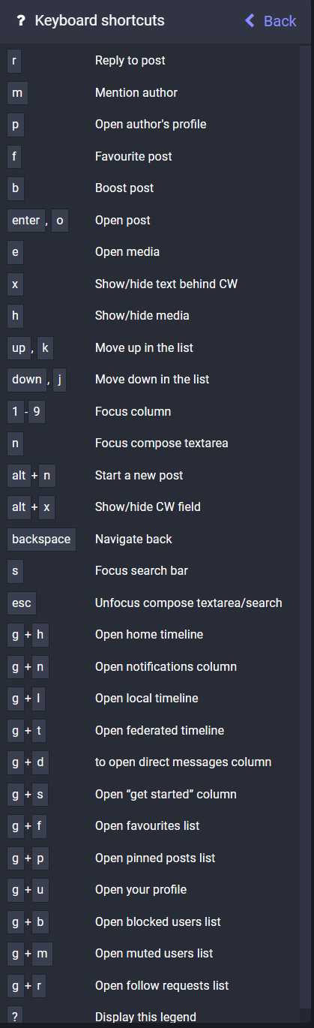314x1028 pixels.
Task: Click the Back chevron arrow icon
Action: pos(250,20)
